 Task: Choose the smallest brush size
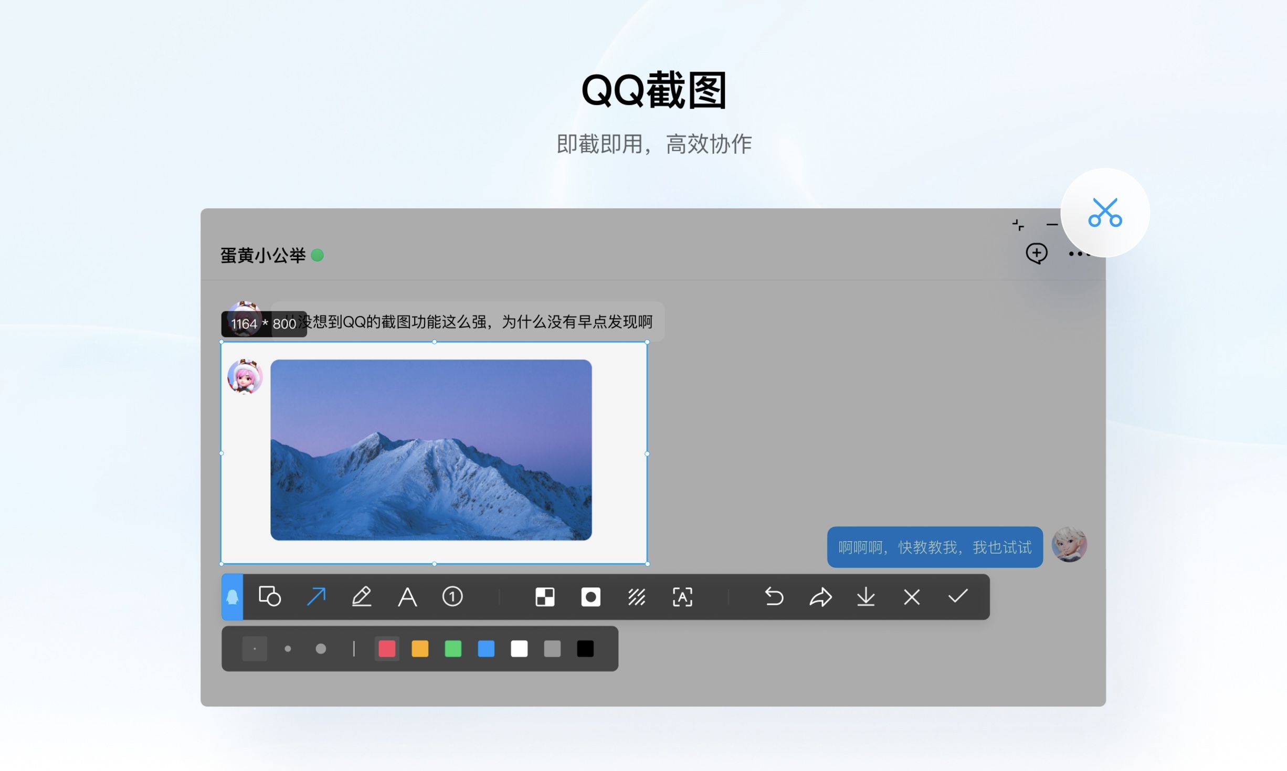[x=255, y=649]
